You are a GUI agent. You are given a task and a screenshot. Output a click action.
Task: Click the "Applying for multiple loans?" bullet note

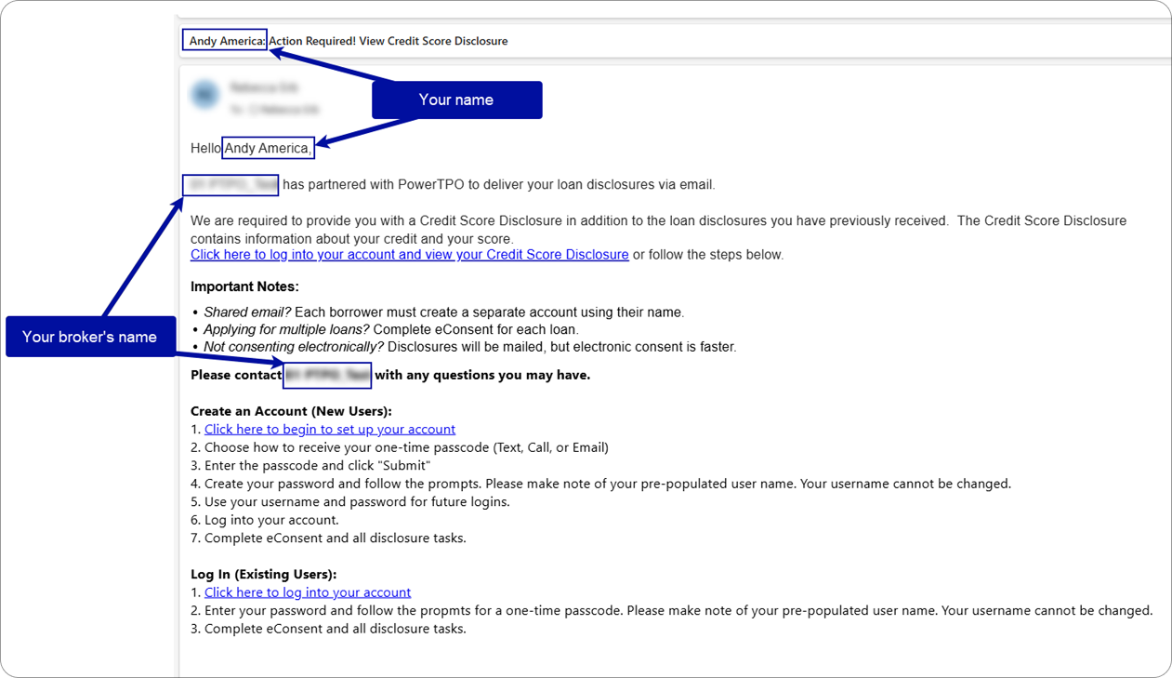coord(391,329)
